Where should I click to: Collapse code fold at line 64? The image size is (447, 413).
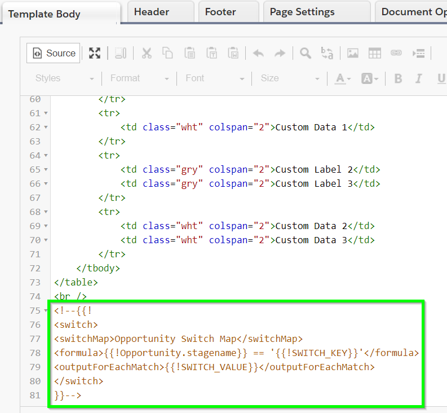(46, 156)
